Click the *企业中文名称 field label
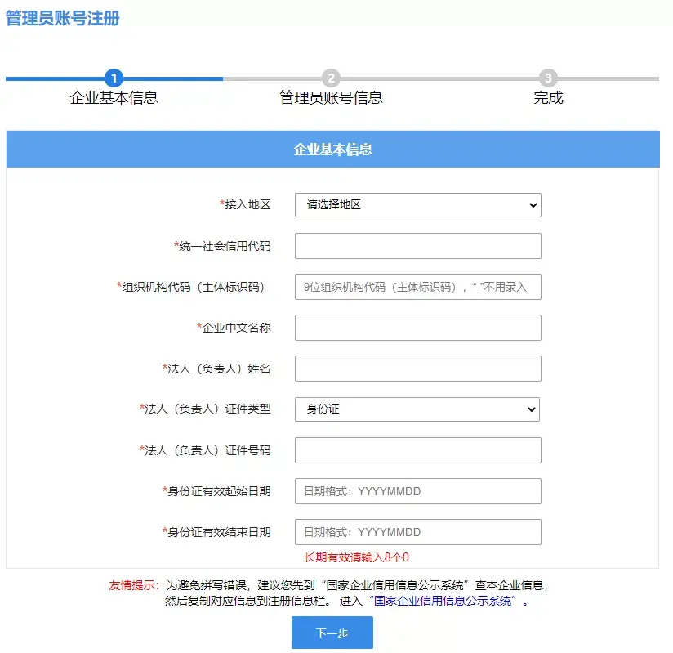The height and width of the screenshot is (653, 673). (x=234, y=328)
